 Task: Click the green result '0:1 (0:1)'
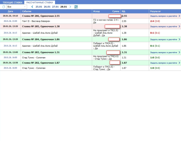pyautogui.click(x=155, y=46)
